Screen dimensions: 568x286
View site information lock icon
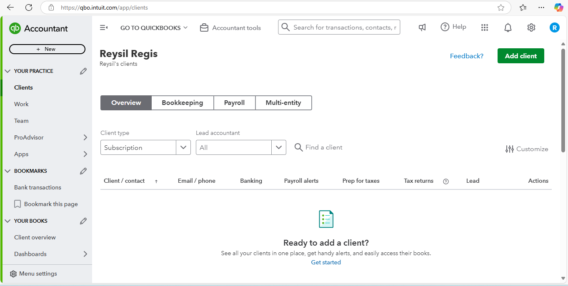coord(52,7)
